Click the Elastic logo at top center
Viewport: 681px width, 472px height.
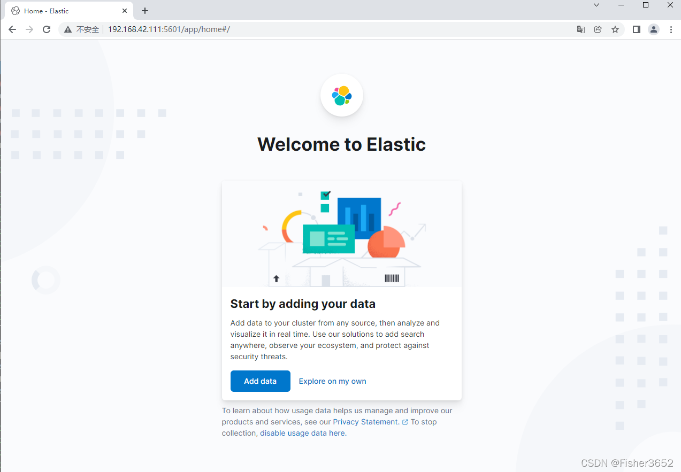[341, 95]
